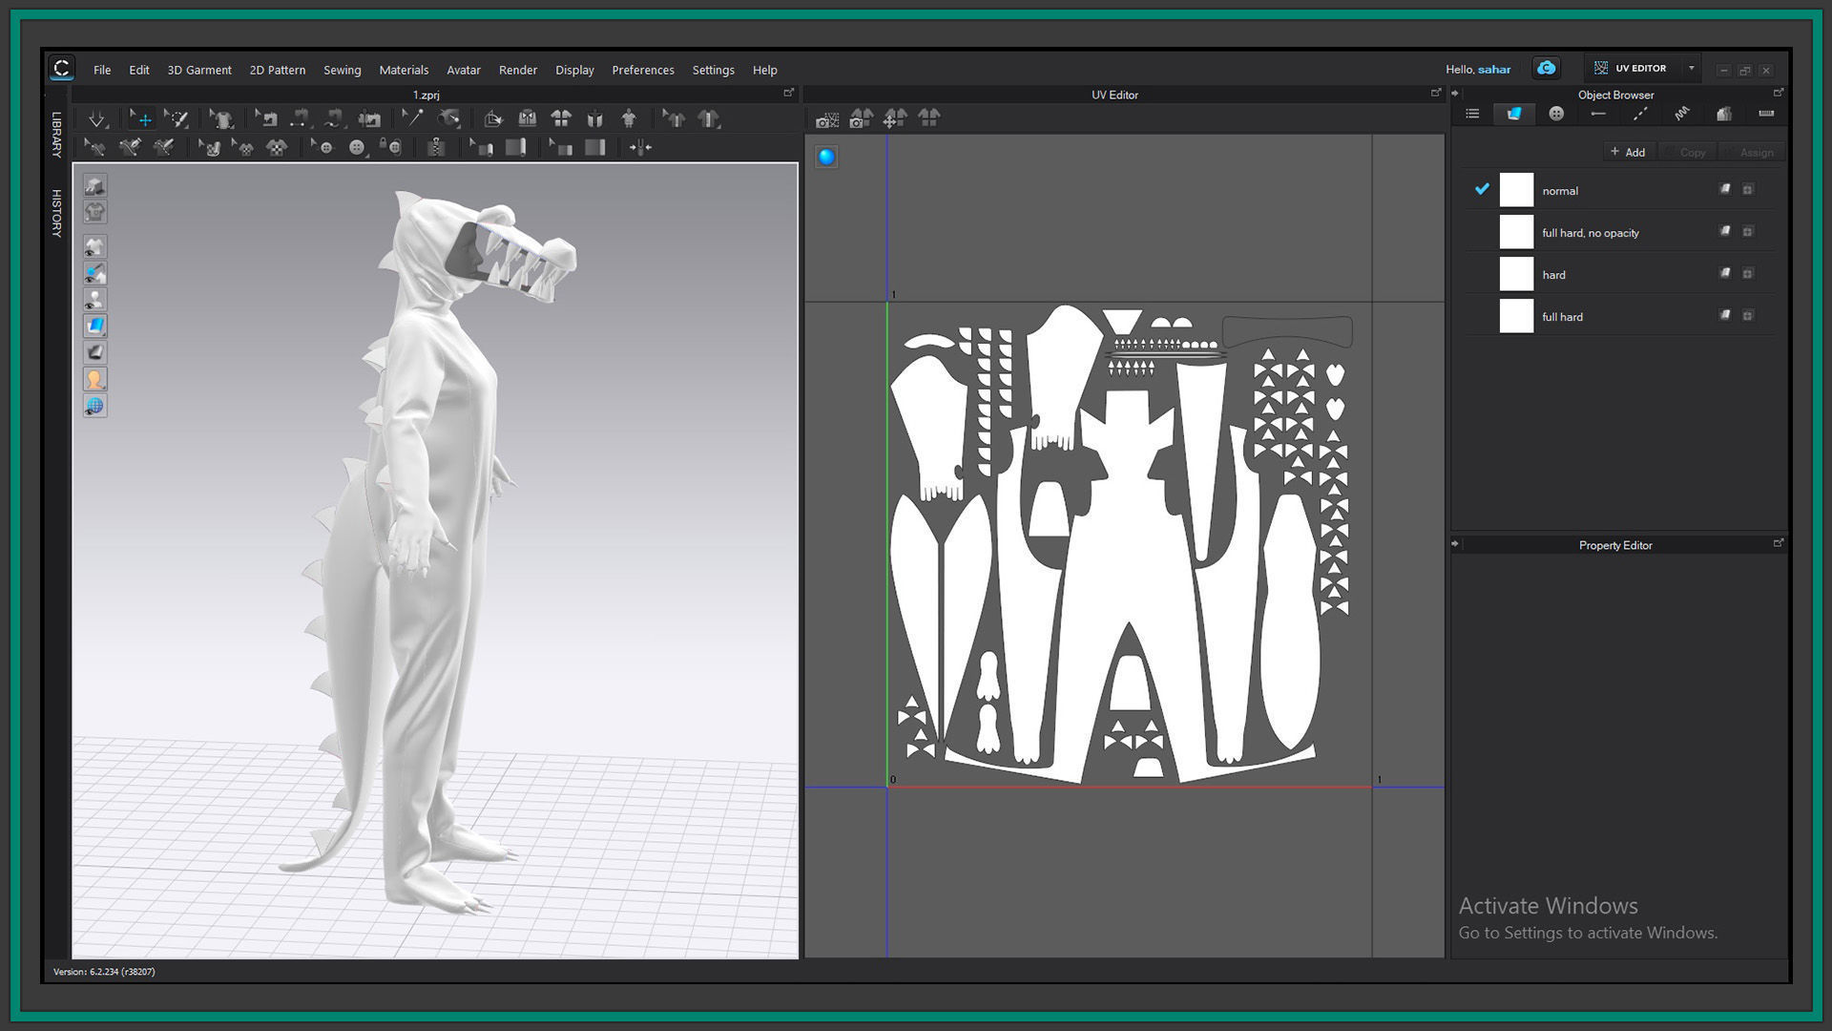Screen dimensions: 1832x1031
Task: Pop out the UV Editor panel
Action: point(1436,93)
